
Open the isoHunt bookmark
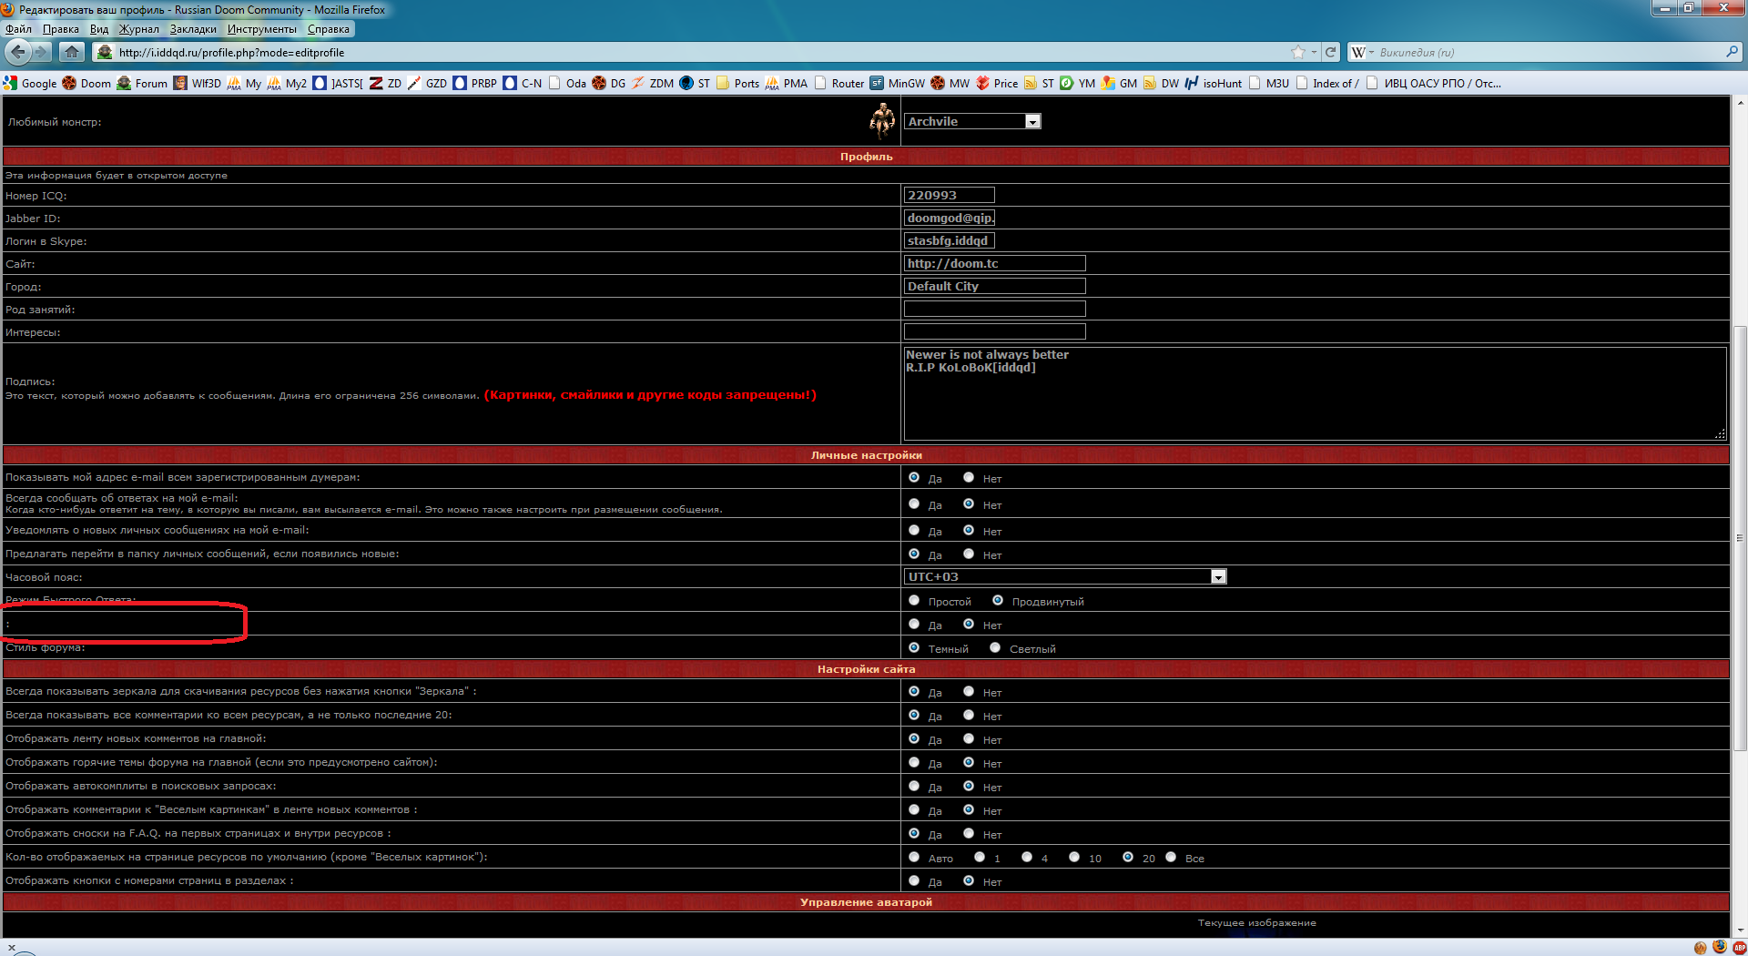(1213, 84)
